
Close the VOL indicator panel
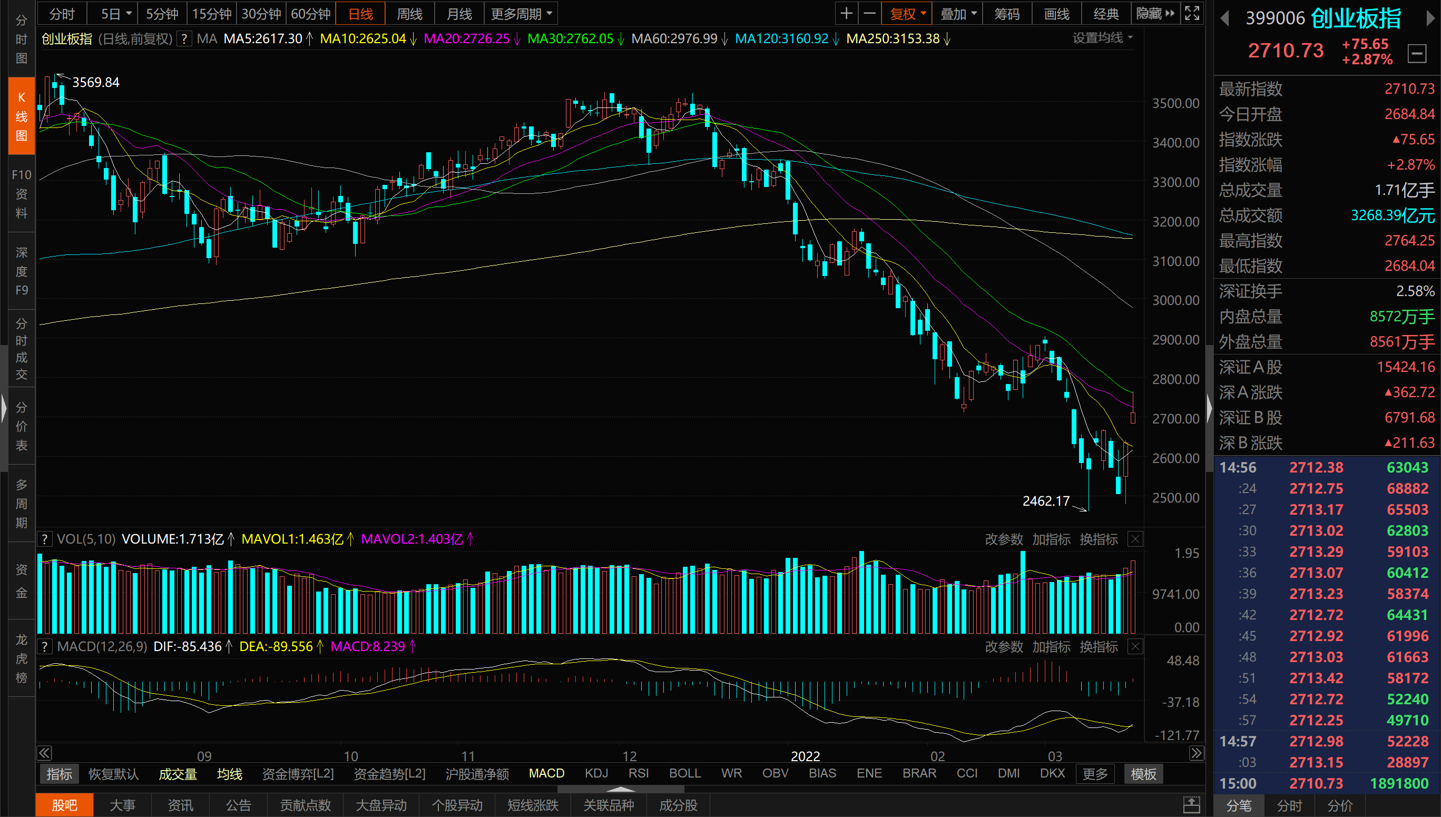(x=1135, y=539)
